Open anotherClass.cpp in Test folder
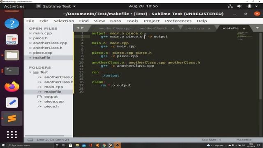Screen dimensions: 263x148 coord(58,77)
